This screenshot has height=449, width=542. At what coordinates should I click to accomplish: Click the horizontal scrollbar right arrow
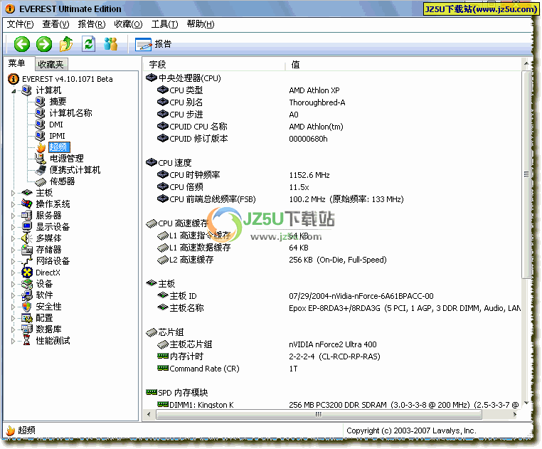click(x=515, y=414)
